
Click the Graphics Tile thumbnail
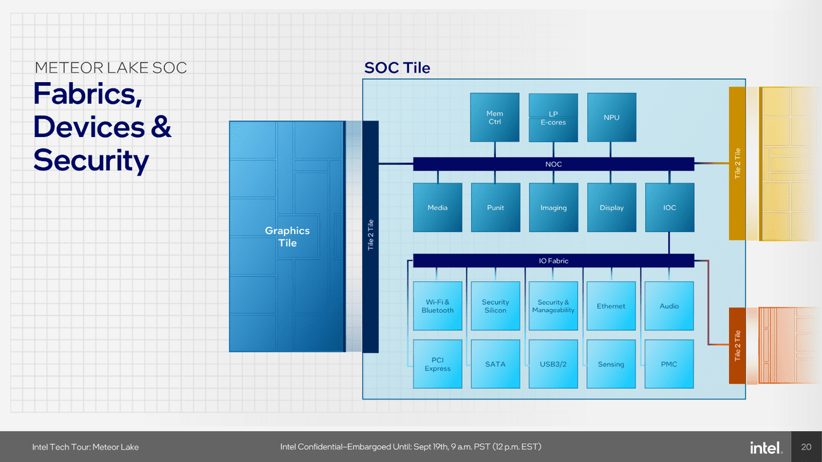[288, 236]
